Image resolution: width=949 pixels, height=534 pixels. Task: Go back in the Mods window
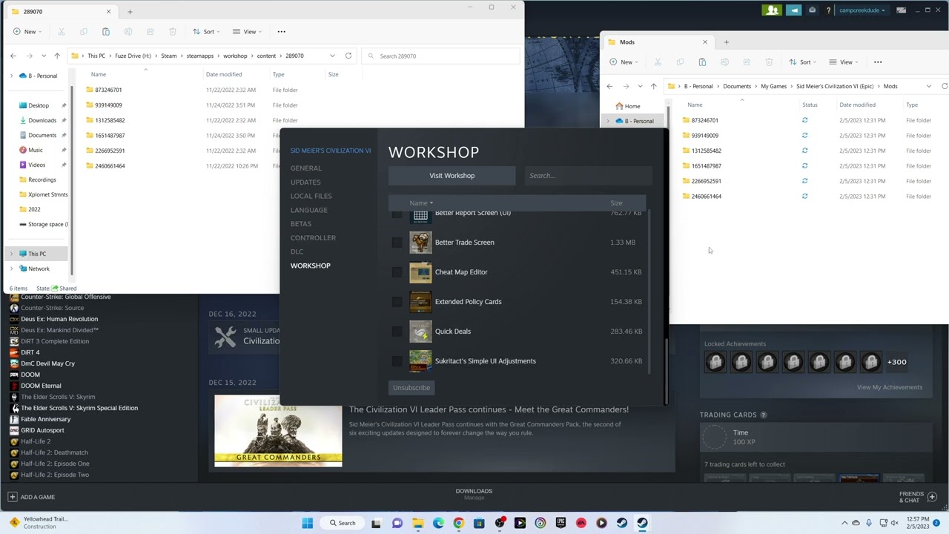[609, 86]
